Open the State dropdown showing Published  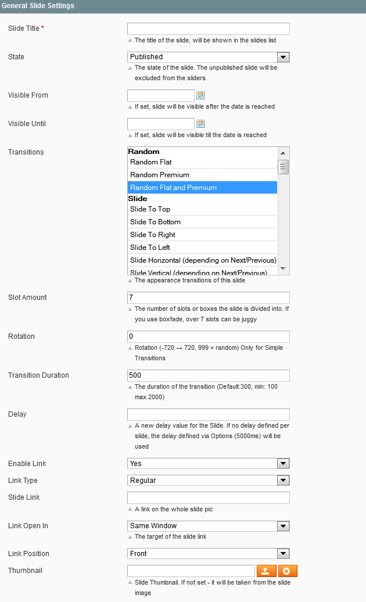(209, 57)
